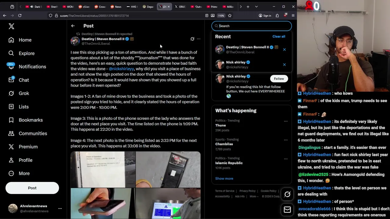
Task: Open the floating Grok button
Action: (x=287, y=194)
